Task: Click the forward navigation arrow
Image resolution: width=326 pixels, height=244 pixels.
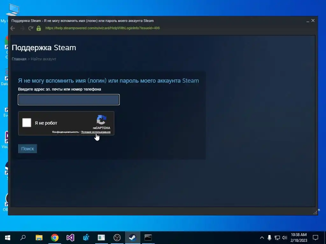Action: 22,28
